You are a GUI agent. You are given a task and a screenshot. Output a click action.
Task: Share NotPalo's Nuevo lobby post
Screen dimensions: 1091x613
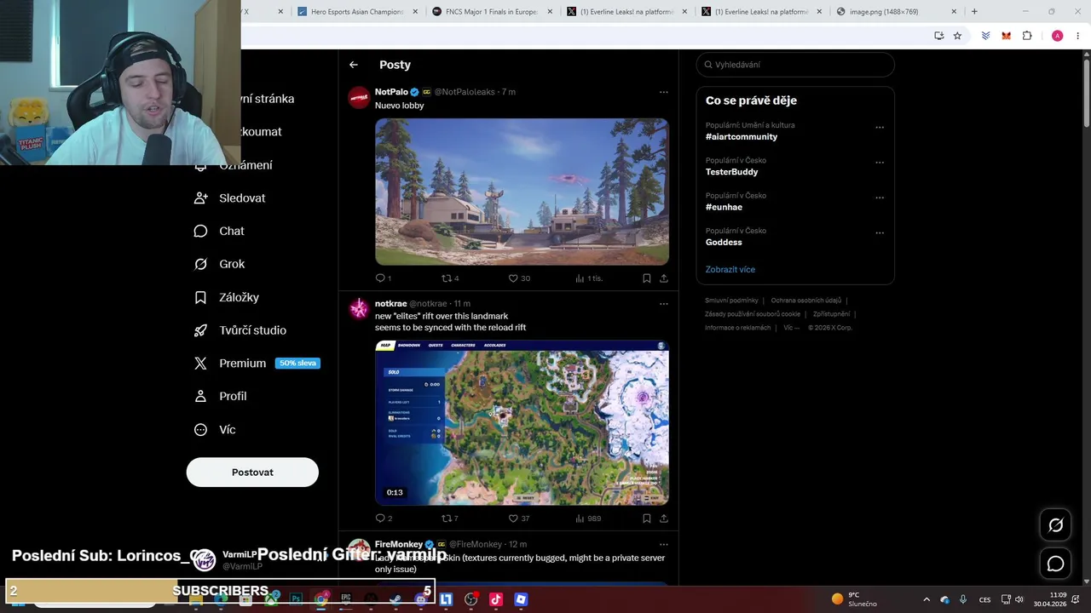[x=664, y=278]
